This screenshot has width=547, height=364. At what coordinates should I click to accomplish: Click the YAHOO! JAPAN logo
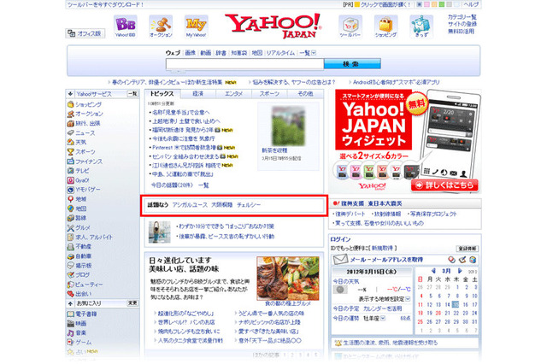point(273,26)
